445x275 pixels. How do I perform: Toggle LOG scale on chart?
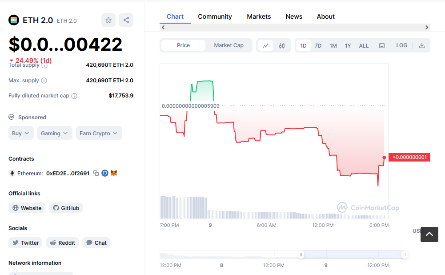pos(401,45)
